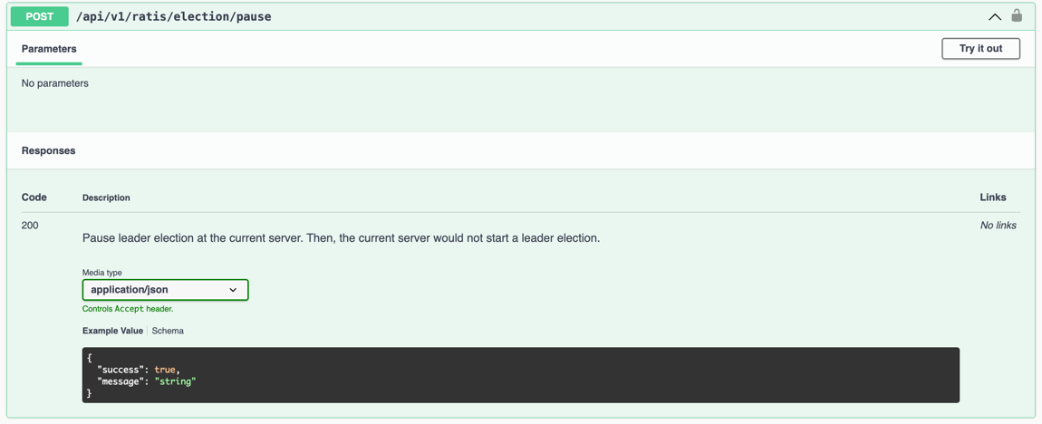This screenshot has width=1042, height=424.
Task: Click the No links text
Action: 998,226
